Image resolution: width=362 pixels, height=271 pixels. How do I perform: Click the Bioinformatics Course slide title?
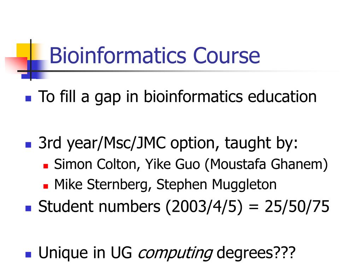tap(155, 55)
